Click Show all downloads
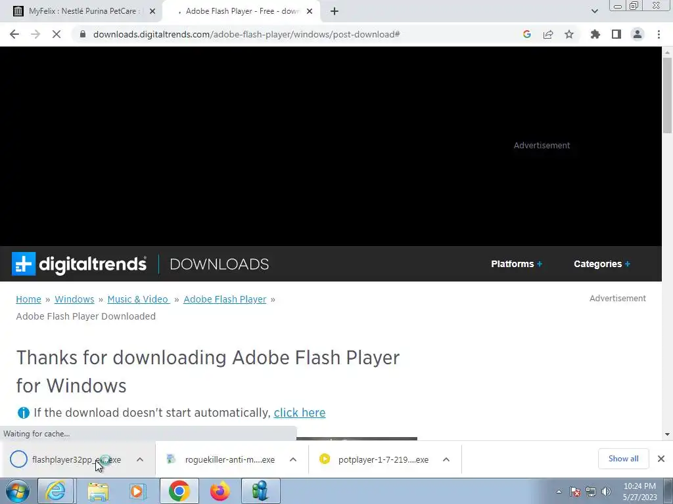The image size is (673, 504). point(623,459)
